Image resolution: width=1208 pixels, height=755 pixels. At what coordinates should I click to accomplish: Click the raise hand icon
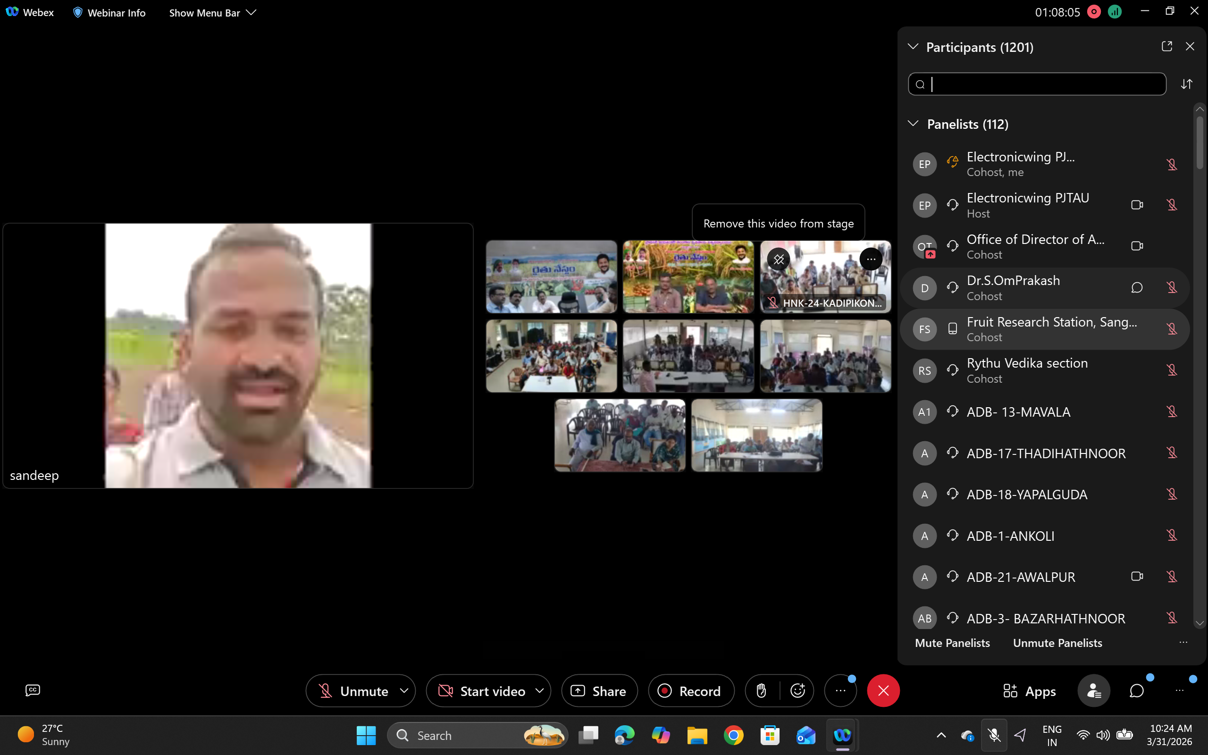(x=761, y=691)
